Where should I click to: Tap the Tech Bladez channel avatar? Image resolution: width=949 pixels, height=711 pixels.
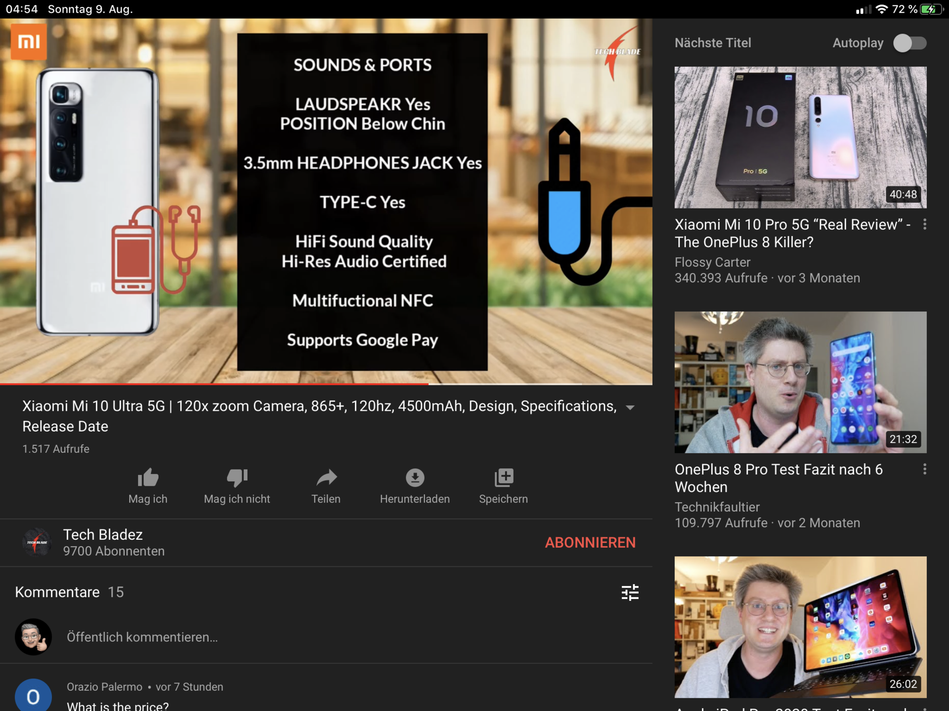pyautogui.click(x=37, y=542)
